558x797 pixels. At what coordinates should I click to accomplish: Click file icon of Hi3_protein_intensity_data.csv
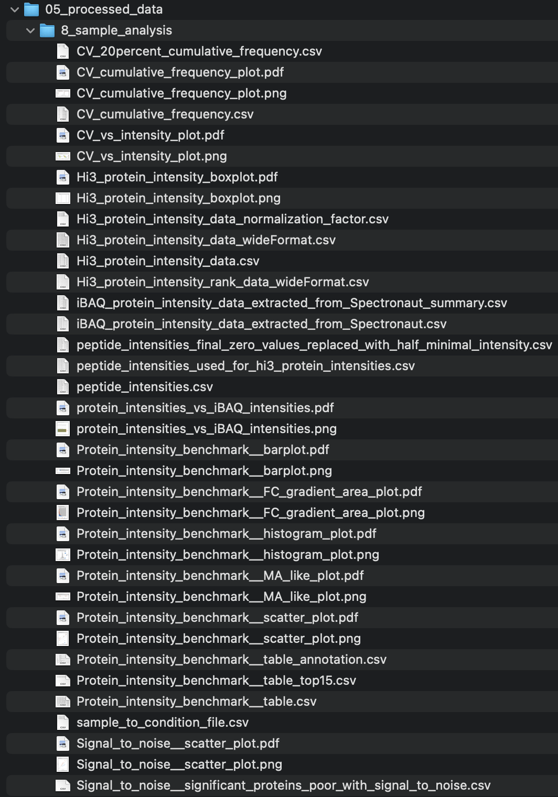point(63,261)
